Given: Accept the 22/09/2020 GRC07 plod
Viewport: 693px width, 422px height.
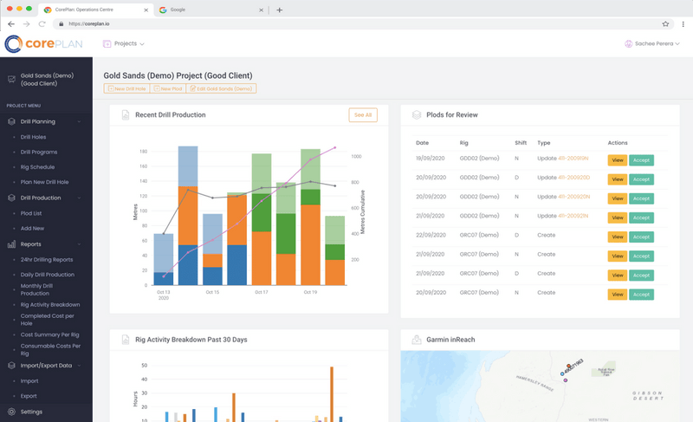Looking at the screenshot, I should click(x=641, y=237).
